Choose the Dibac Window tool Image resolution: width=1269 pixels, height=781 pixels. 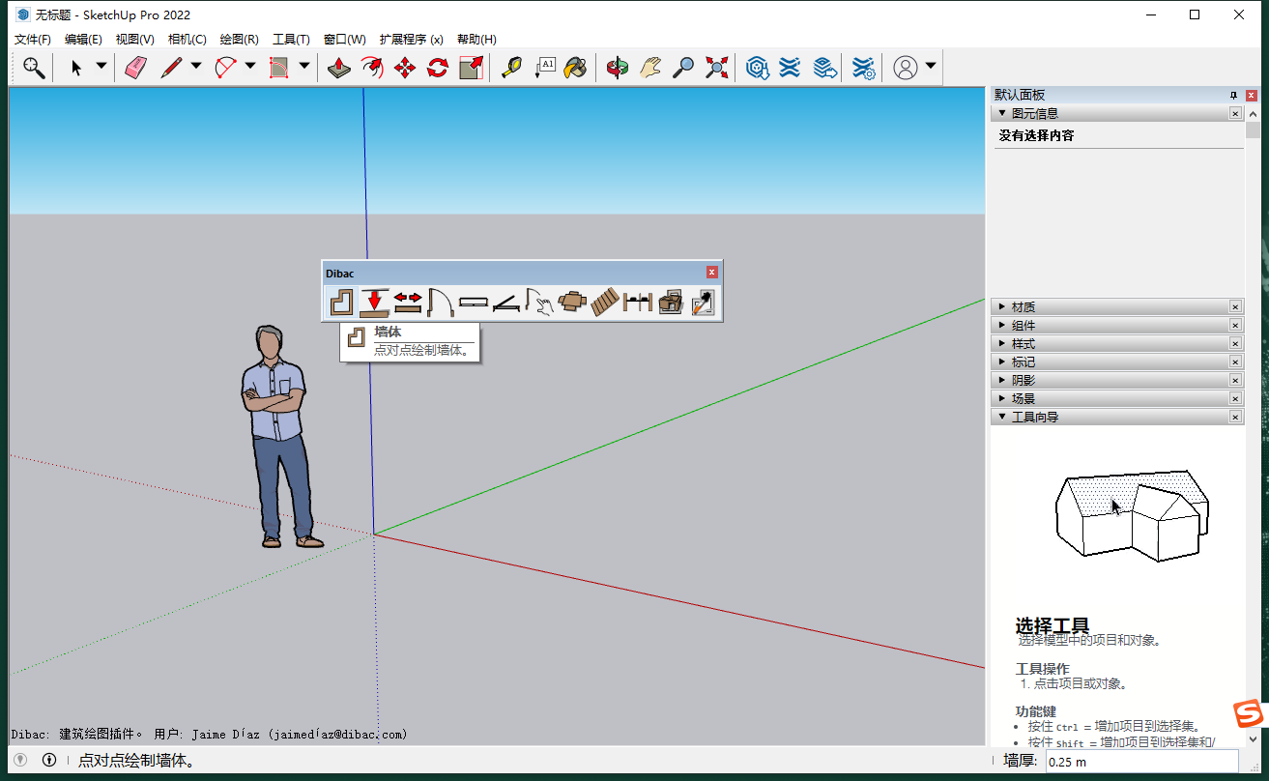pos(474,303)
